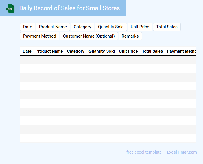
Task: Select the Customer Name (Optional) tag
Action: click(89, 36)
